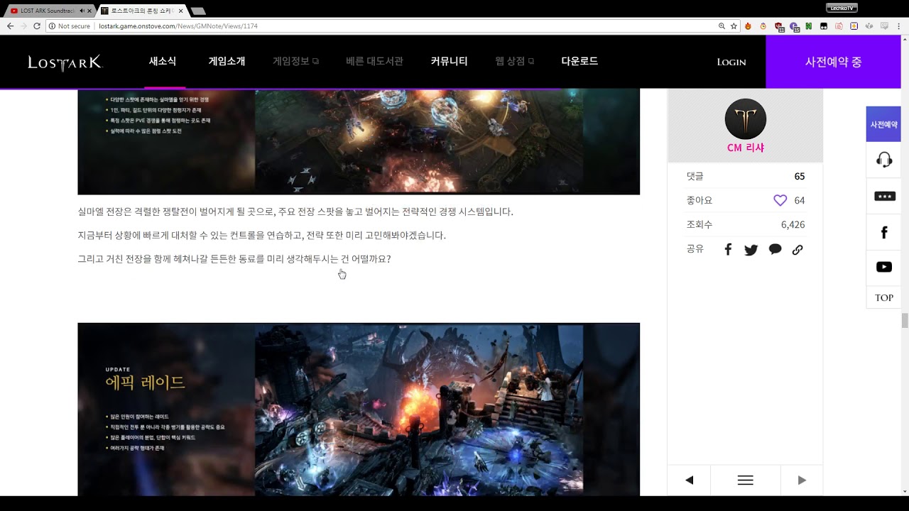Click the purple 사전예약 중 button
This screenshot has height=511, width=909.
tap(834, 62)
